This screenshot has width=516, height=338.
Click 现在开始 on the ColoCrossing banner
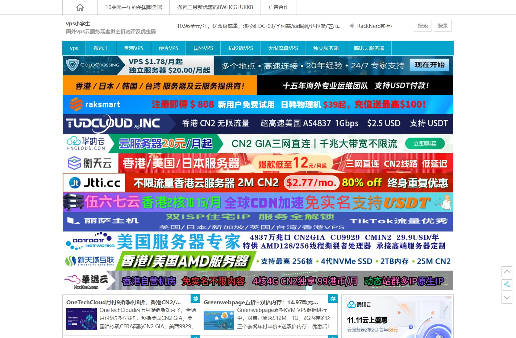click(x=429, y=65)
